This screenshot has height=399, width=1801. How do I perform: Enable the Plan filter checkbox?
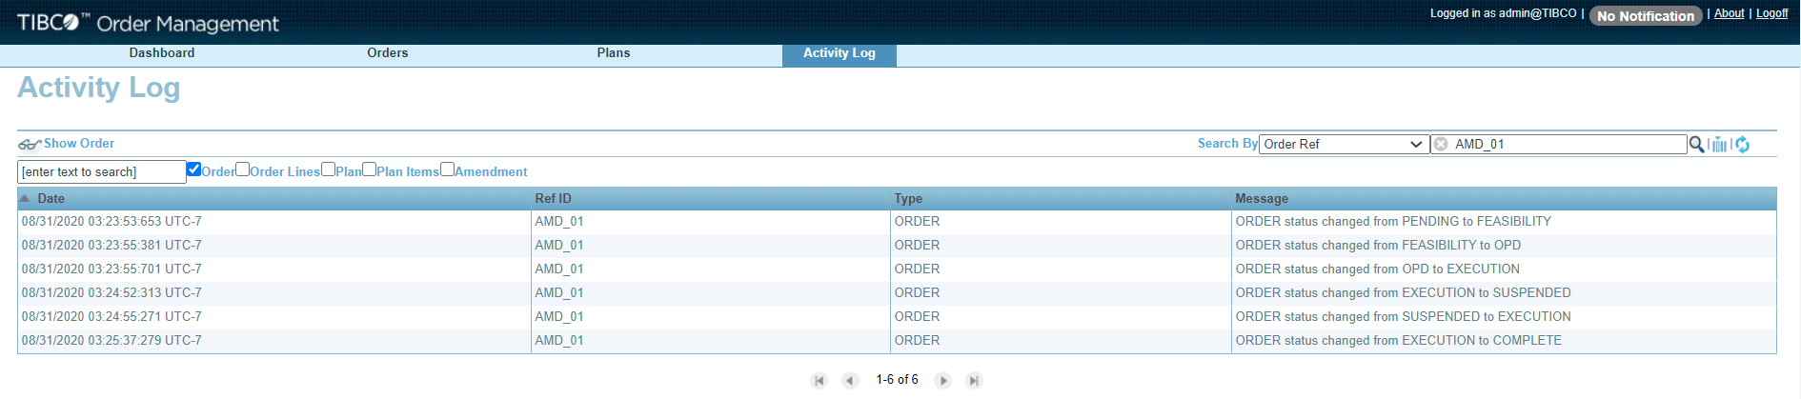pos(328,170)
